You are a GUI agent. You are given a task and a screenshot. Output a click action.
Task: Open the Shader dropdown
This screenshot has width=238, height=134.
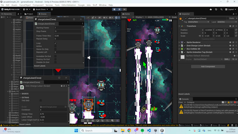[x=208, y=59]
